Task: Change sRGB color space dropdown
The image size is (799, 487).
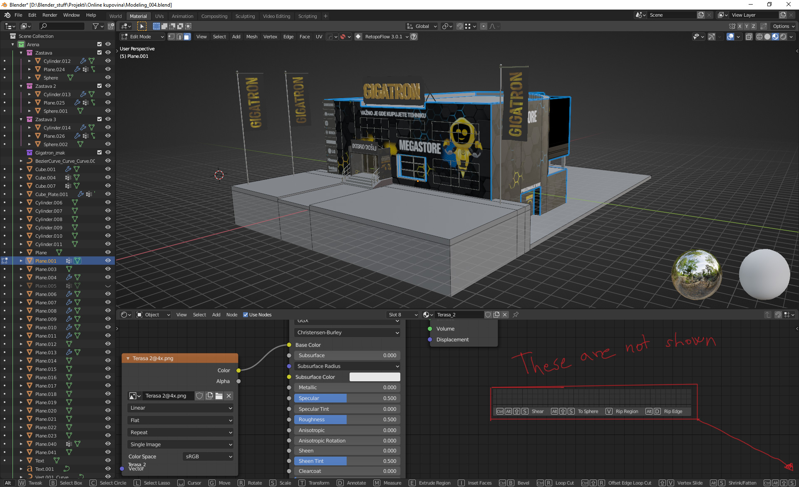Action: (x=208, y=457)
